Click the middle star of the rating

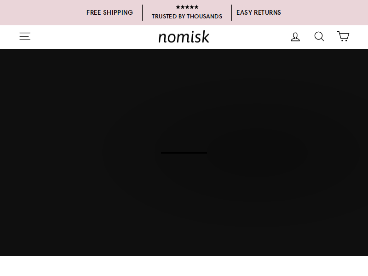click(x=187, y=7)
